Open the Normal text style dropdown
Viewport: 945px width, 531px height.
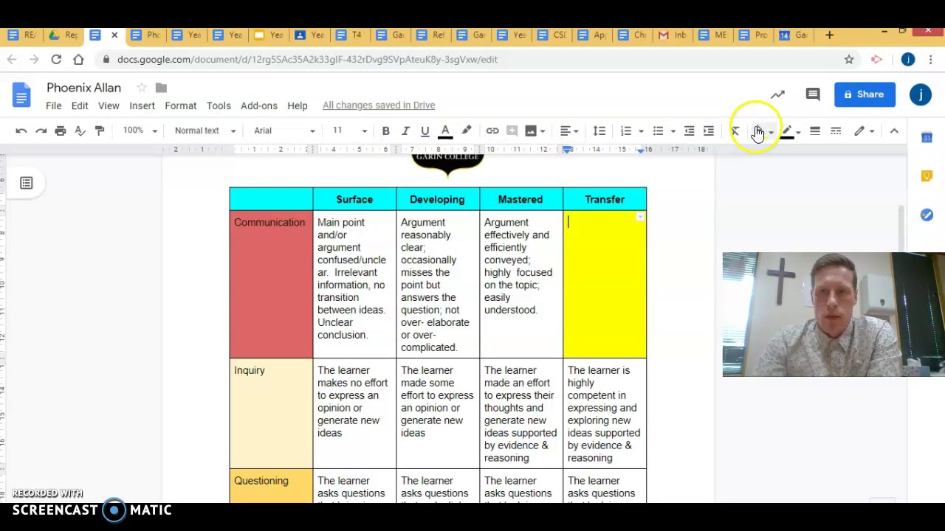(205, 131)
